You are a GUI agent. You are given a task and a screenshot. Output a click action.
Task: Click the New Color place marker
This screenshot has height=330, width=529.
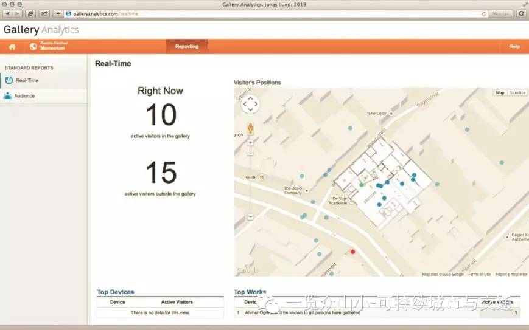coord(391,114)
